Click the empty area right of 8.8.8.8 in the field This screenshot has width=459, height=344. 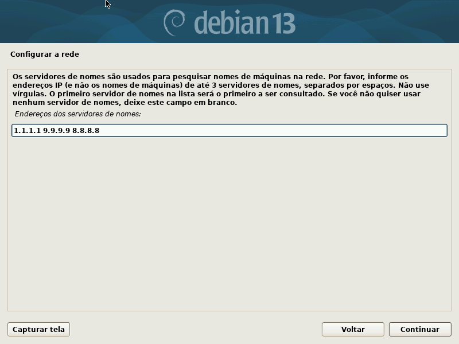point(272,130)
